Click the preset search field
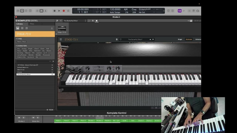Screen dimensions: 237x133 pos(33,61)
